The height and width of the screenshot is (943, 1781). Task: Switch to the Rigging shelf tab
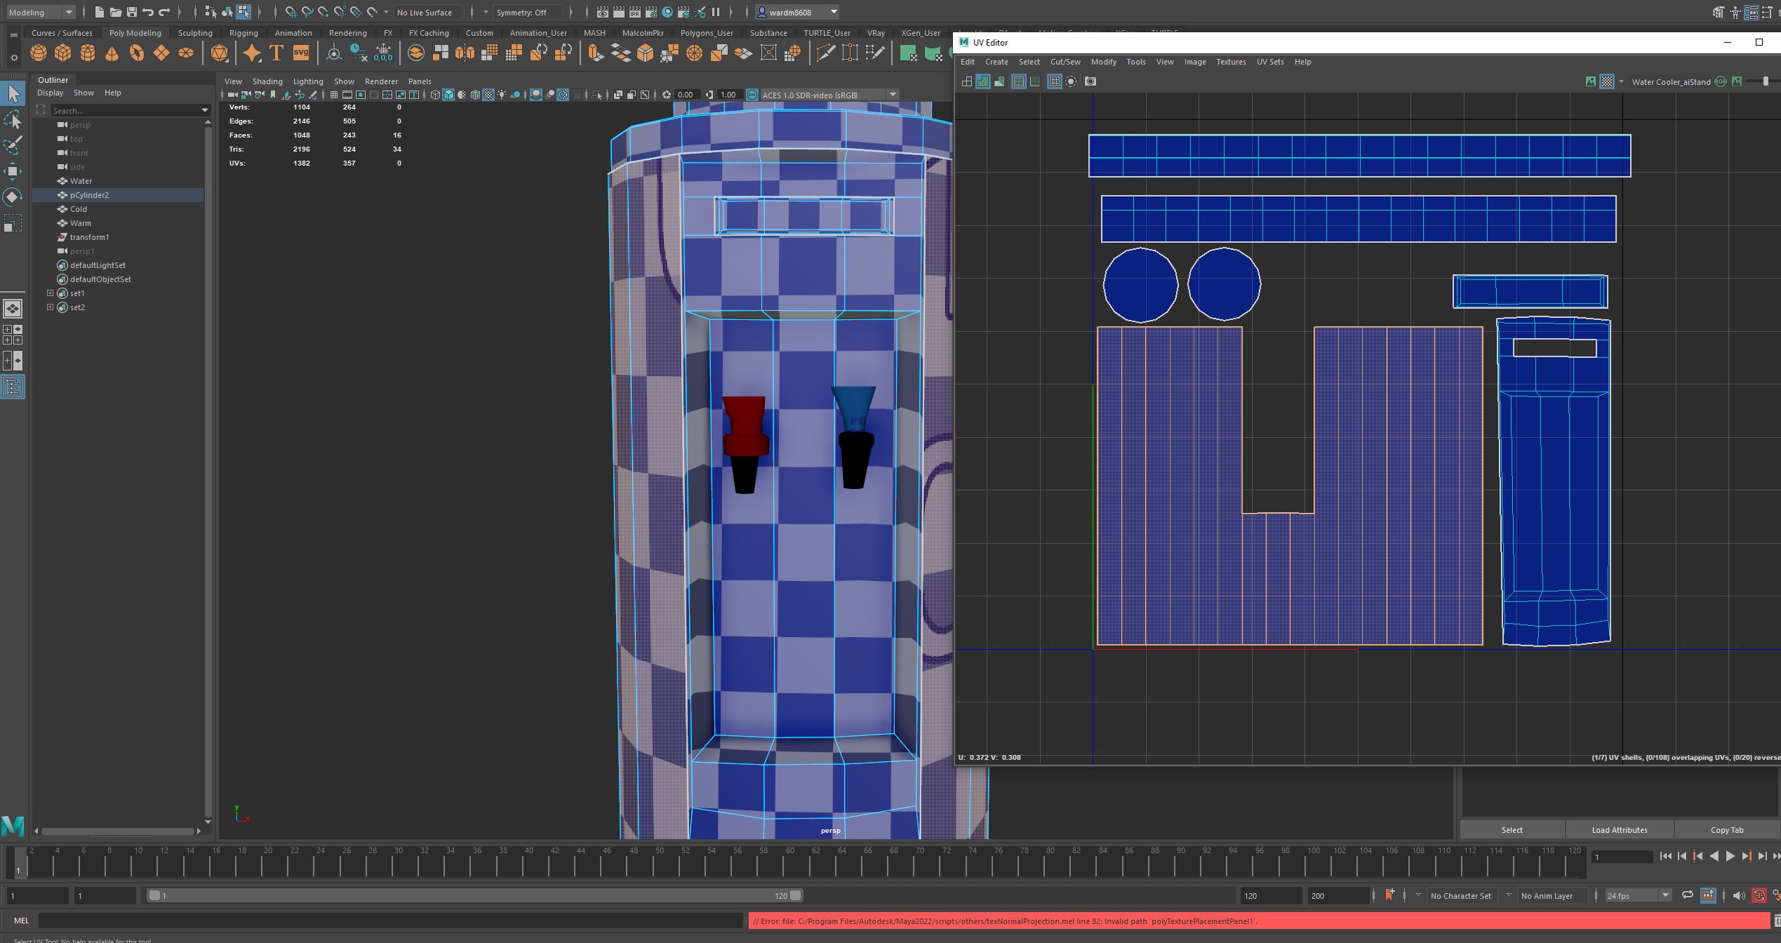[244, 33]
